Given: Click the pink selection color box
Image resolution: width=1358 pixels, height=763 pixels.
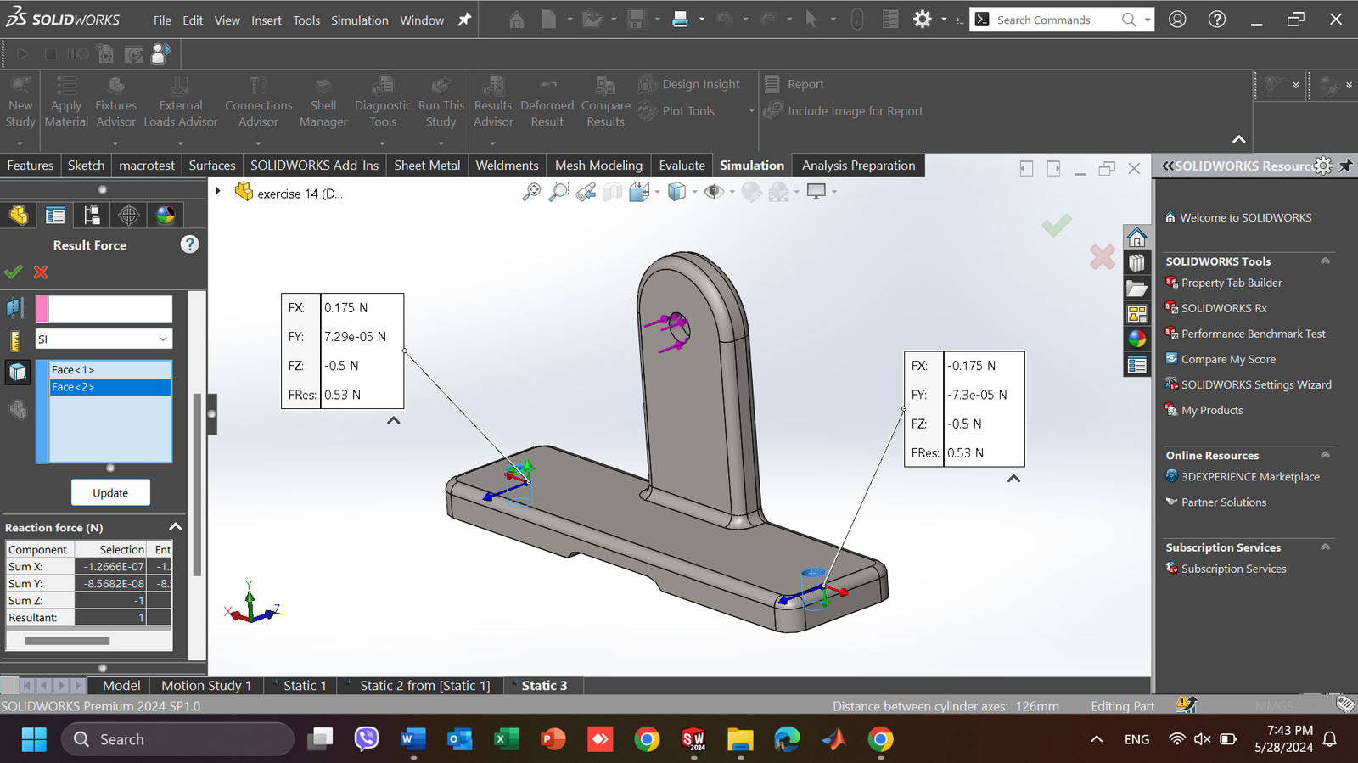Looking at the screenshot, I should [42, 309].
